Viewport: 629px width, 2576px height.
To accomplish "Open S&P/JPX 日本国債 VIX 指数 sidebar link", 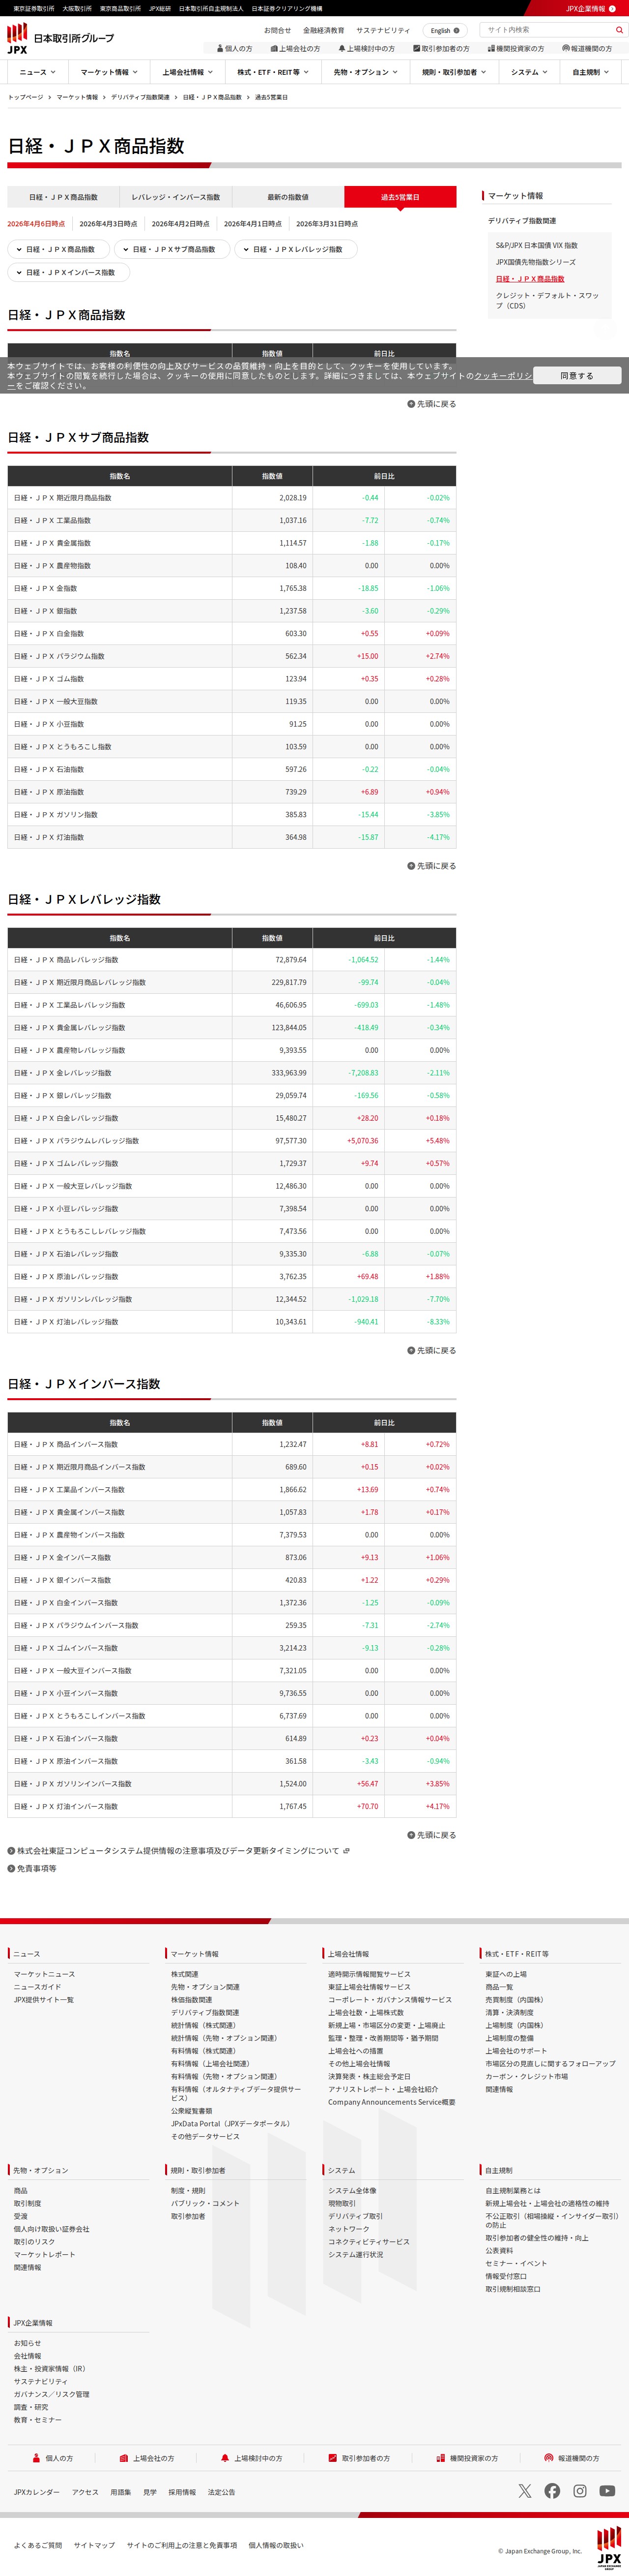I will pos(537,245).
